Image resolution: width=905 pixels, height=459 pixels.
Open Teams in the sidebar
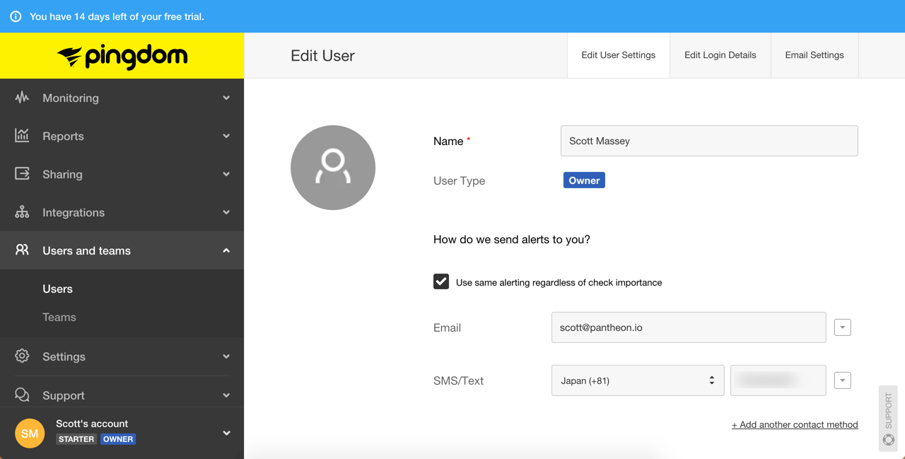[59, 318]
